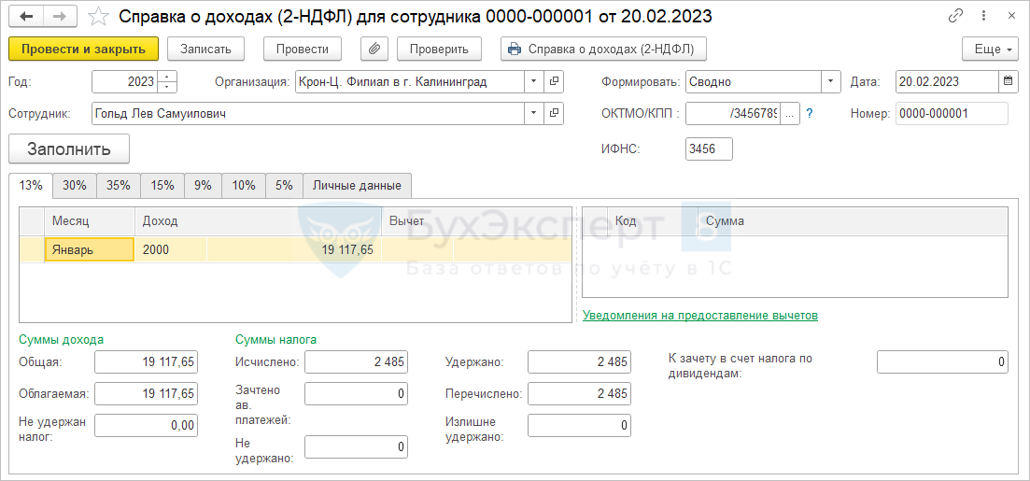Expand the Сотрудник dropdown list
1030x481 pixels.
tap(532, 113)
